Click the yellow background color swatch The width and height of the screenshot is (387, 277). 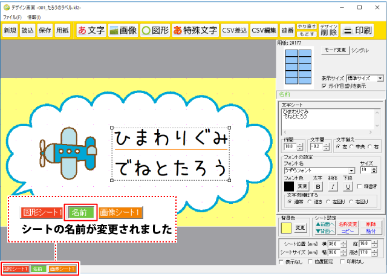point(285,227)
